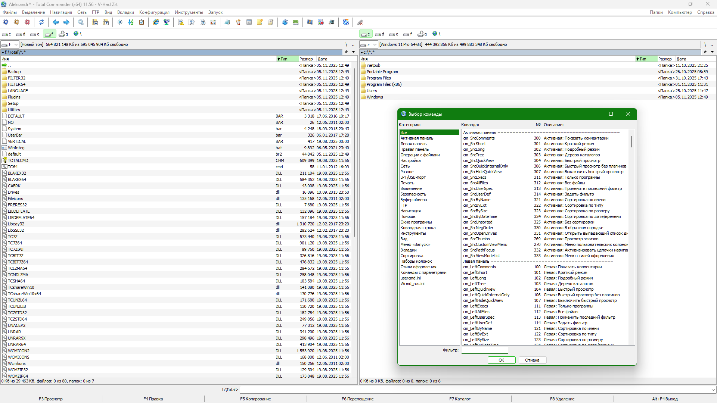Viewport: 717px width, 403px height.
Task: Open the Конфигурация menu
Action: [x=154, y=12]
